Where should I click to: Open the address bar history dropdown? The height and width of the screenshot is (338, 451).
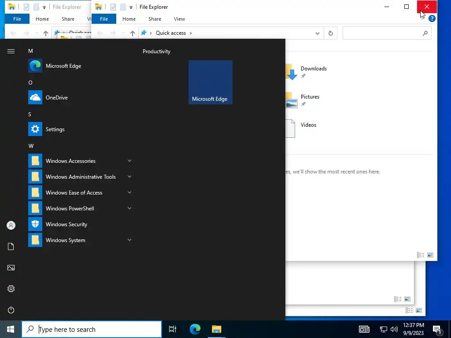point(317,33)
